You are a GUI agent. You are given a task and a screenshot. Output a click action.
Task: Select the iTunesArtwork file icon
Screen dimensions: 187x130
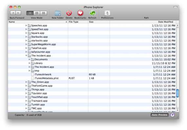click(x=32, y=75)
